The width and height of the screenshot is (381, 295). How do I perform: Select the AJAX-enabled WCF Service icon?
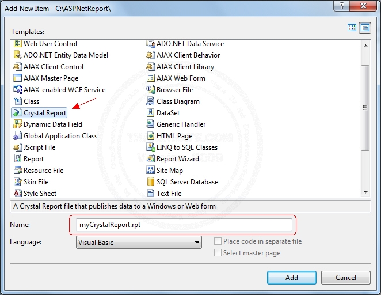[x=17, y=89]
